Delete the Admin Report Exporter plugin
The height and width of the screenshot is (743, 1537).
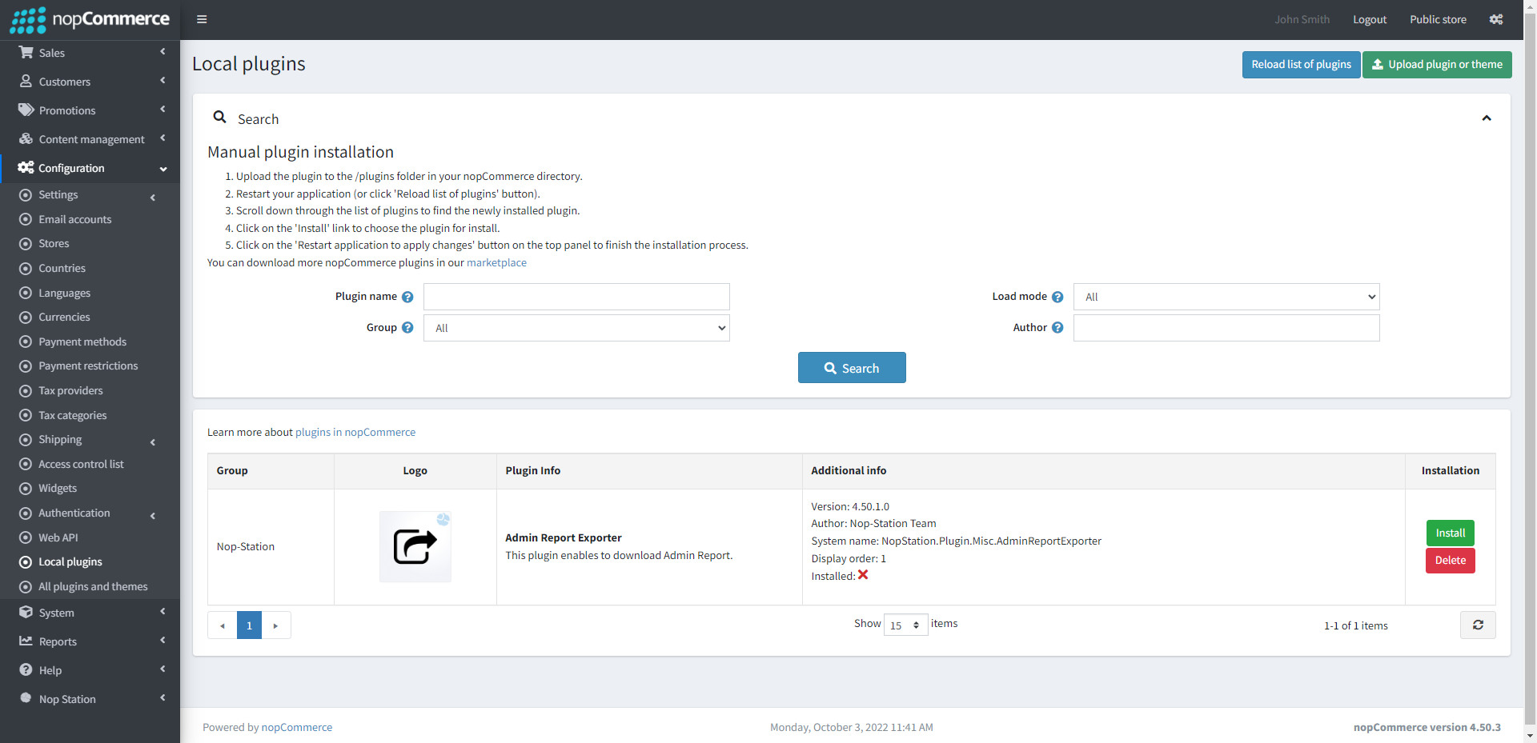[1450, 561]
